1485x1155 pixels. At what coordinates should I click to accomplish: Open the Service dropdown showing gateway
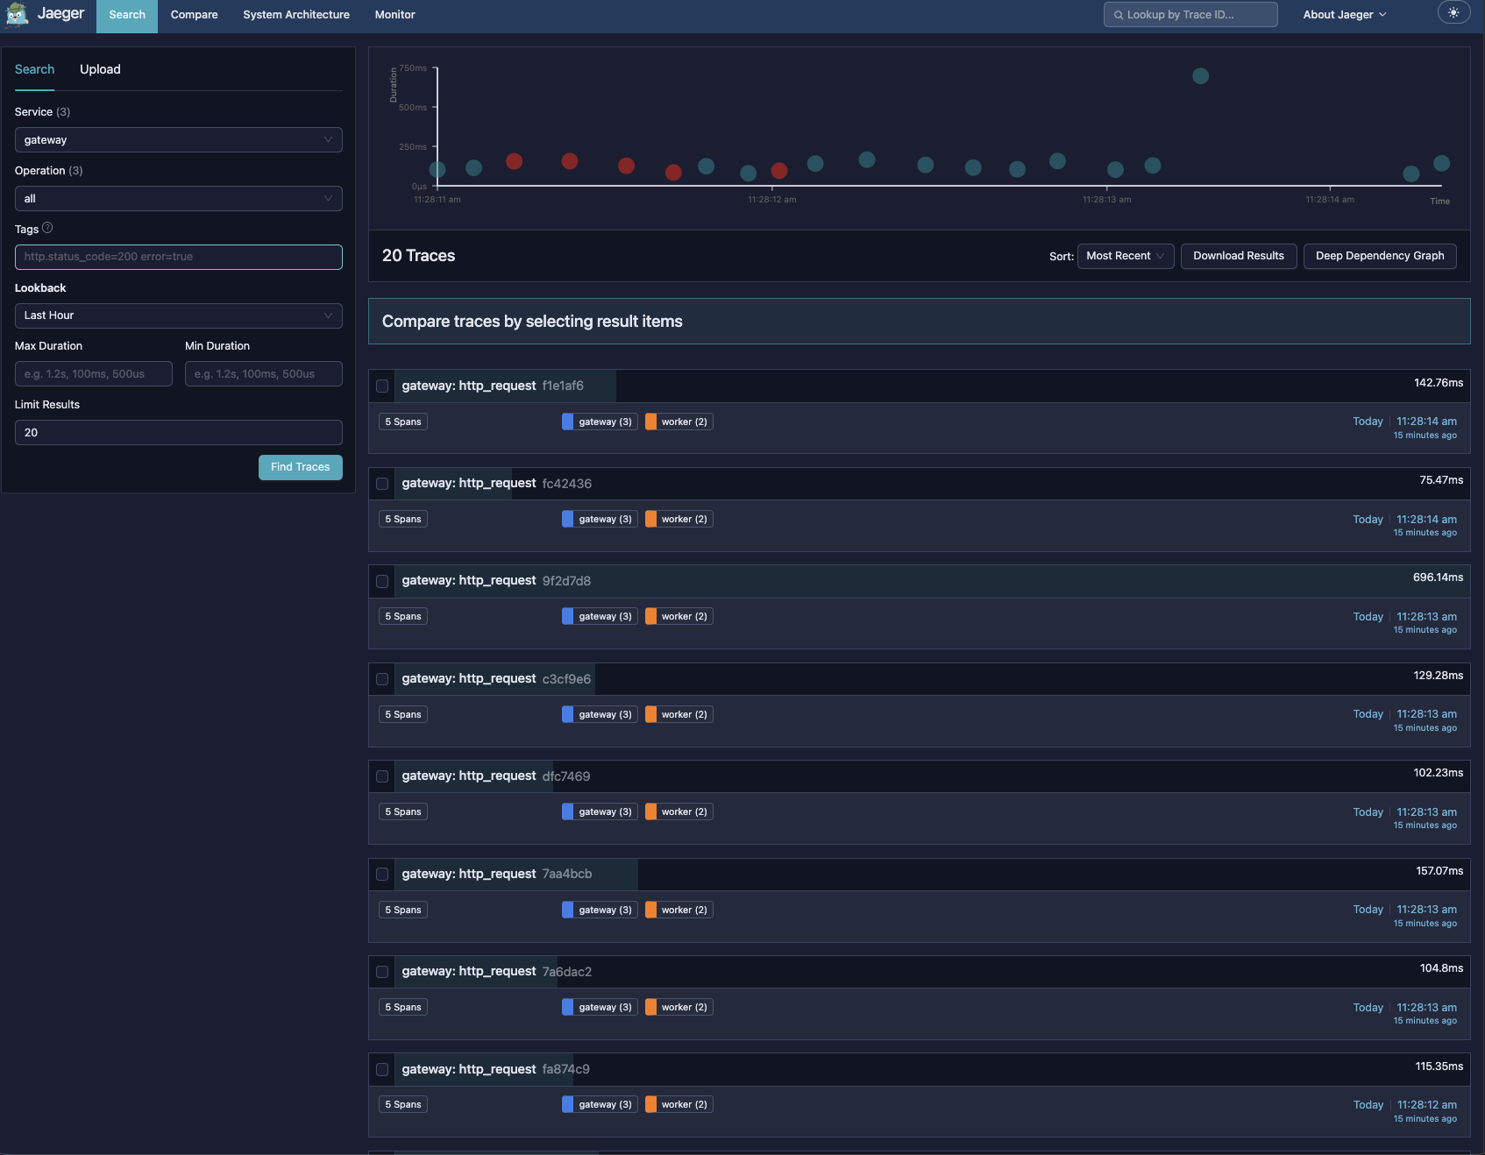click(178, 140)
